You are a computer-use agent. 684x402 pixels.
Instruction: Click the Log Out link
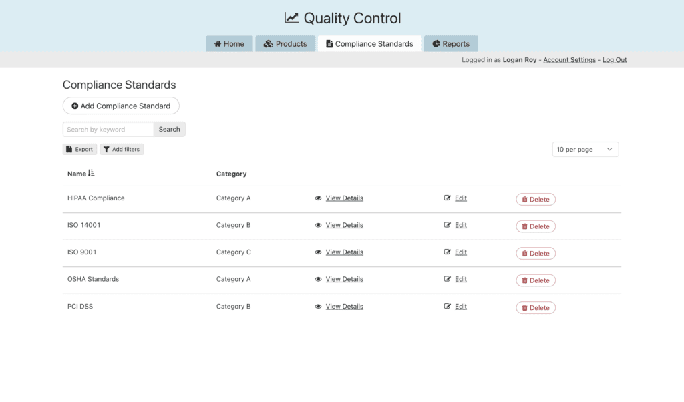(x=615, y=60)
